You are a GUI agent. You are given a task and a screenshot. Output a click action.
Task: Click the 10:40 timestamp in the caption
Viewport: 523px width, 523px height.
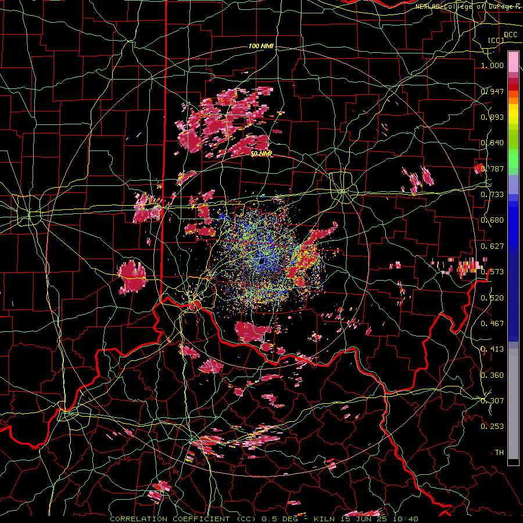click(x=405, y=519)
